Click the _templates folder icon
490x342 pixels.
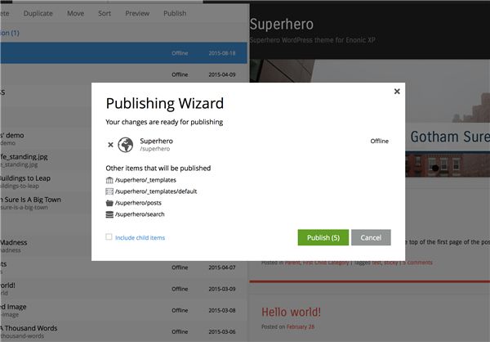[x=110, y=179]
